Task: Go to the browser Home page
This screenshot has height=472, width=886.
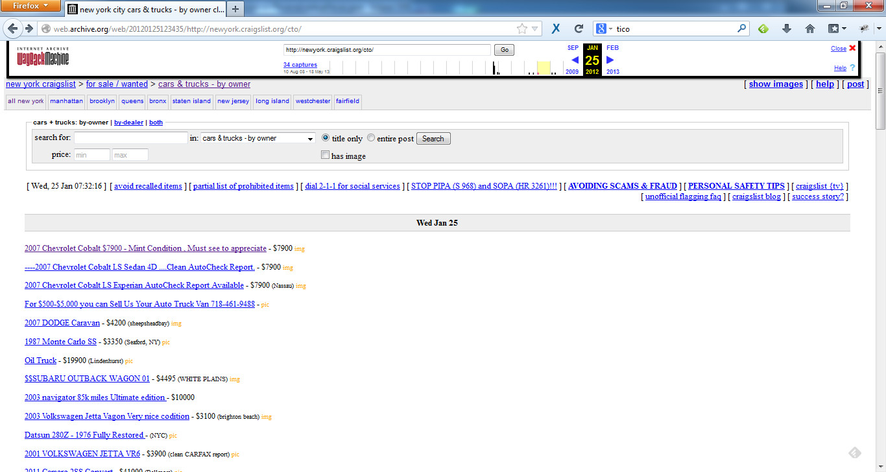Action: (x=809, y=29)
